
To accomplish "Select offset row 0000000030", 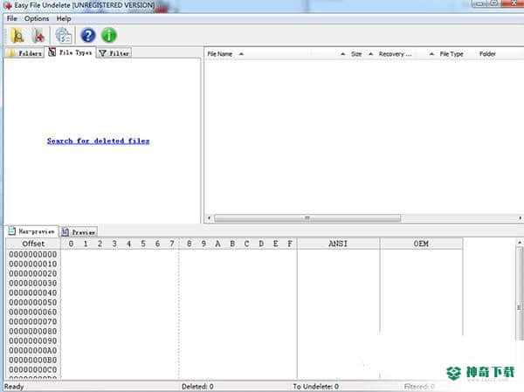I will (x=33, y=283).
